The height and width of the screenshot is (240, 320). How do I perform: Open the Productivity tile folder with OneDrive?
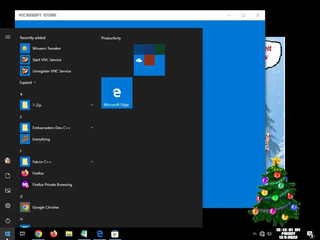click(x=149, y=60)
